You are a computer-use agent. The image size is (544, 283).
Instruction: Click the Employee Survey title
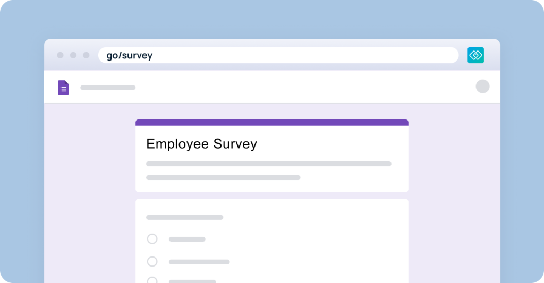(201, 144)
